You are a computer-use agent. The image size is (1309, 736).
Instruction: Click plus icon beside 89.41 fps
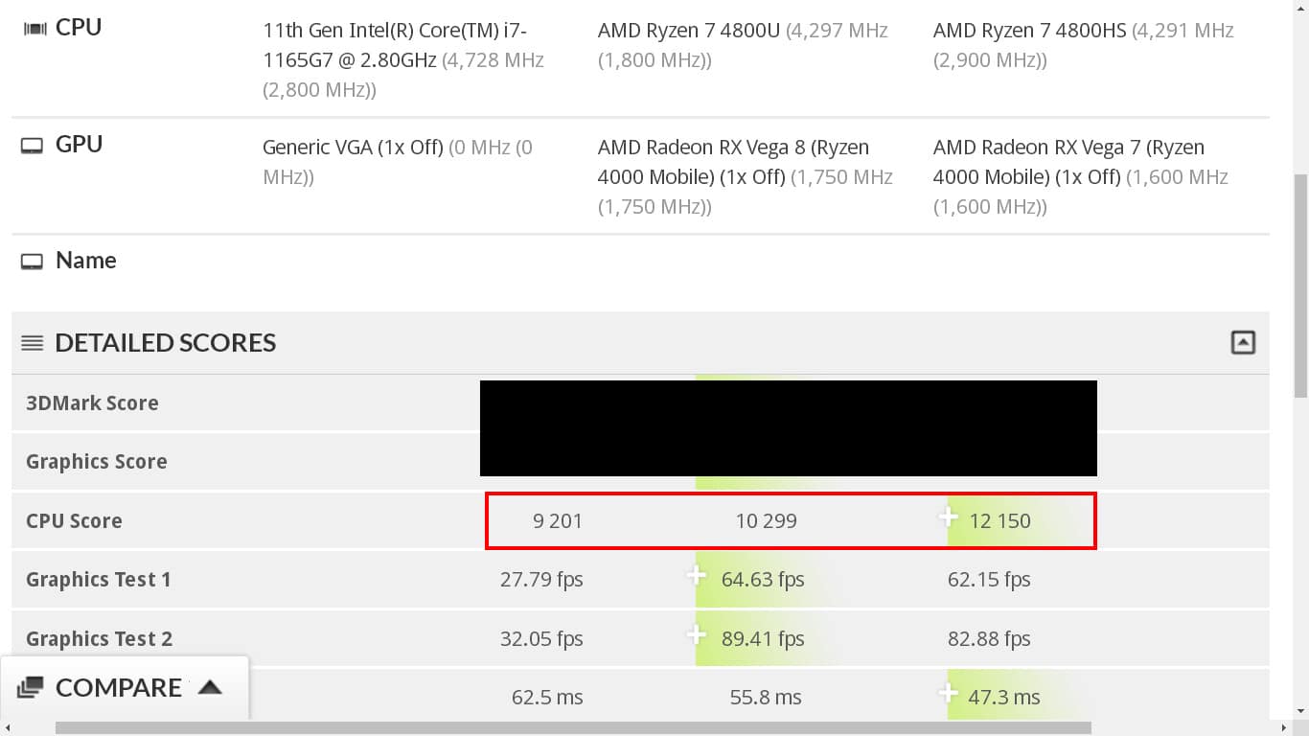tap(697, 635)
